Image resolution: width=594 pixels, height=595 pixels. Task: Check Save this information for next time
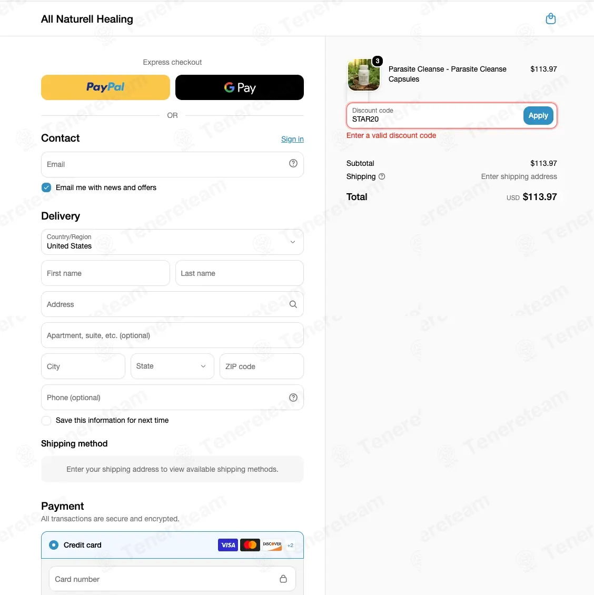coord(46,420)
